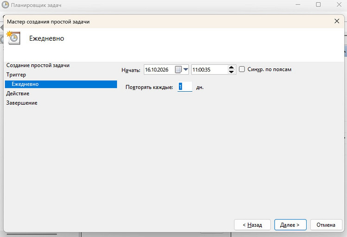Select the Ежедневно step in sidebar
Image resolution: width=347 pixels, height=237 pixels.
[x=61, y=84]
